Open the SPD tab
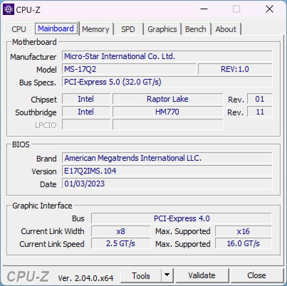The width and height of the screenshot is (287, 286). point(128,29)
